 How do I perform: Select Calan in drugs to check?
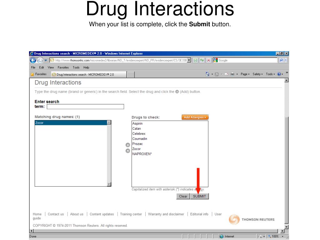pyautogui.click(x=137, y=128)
